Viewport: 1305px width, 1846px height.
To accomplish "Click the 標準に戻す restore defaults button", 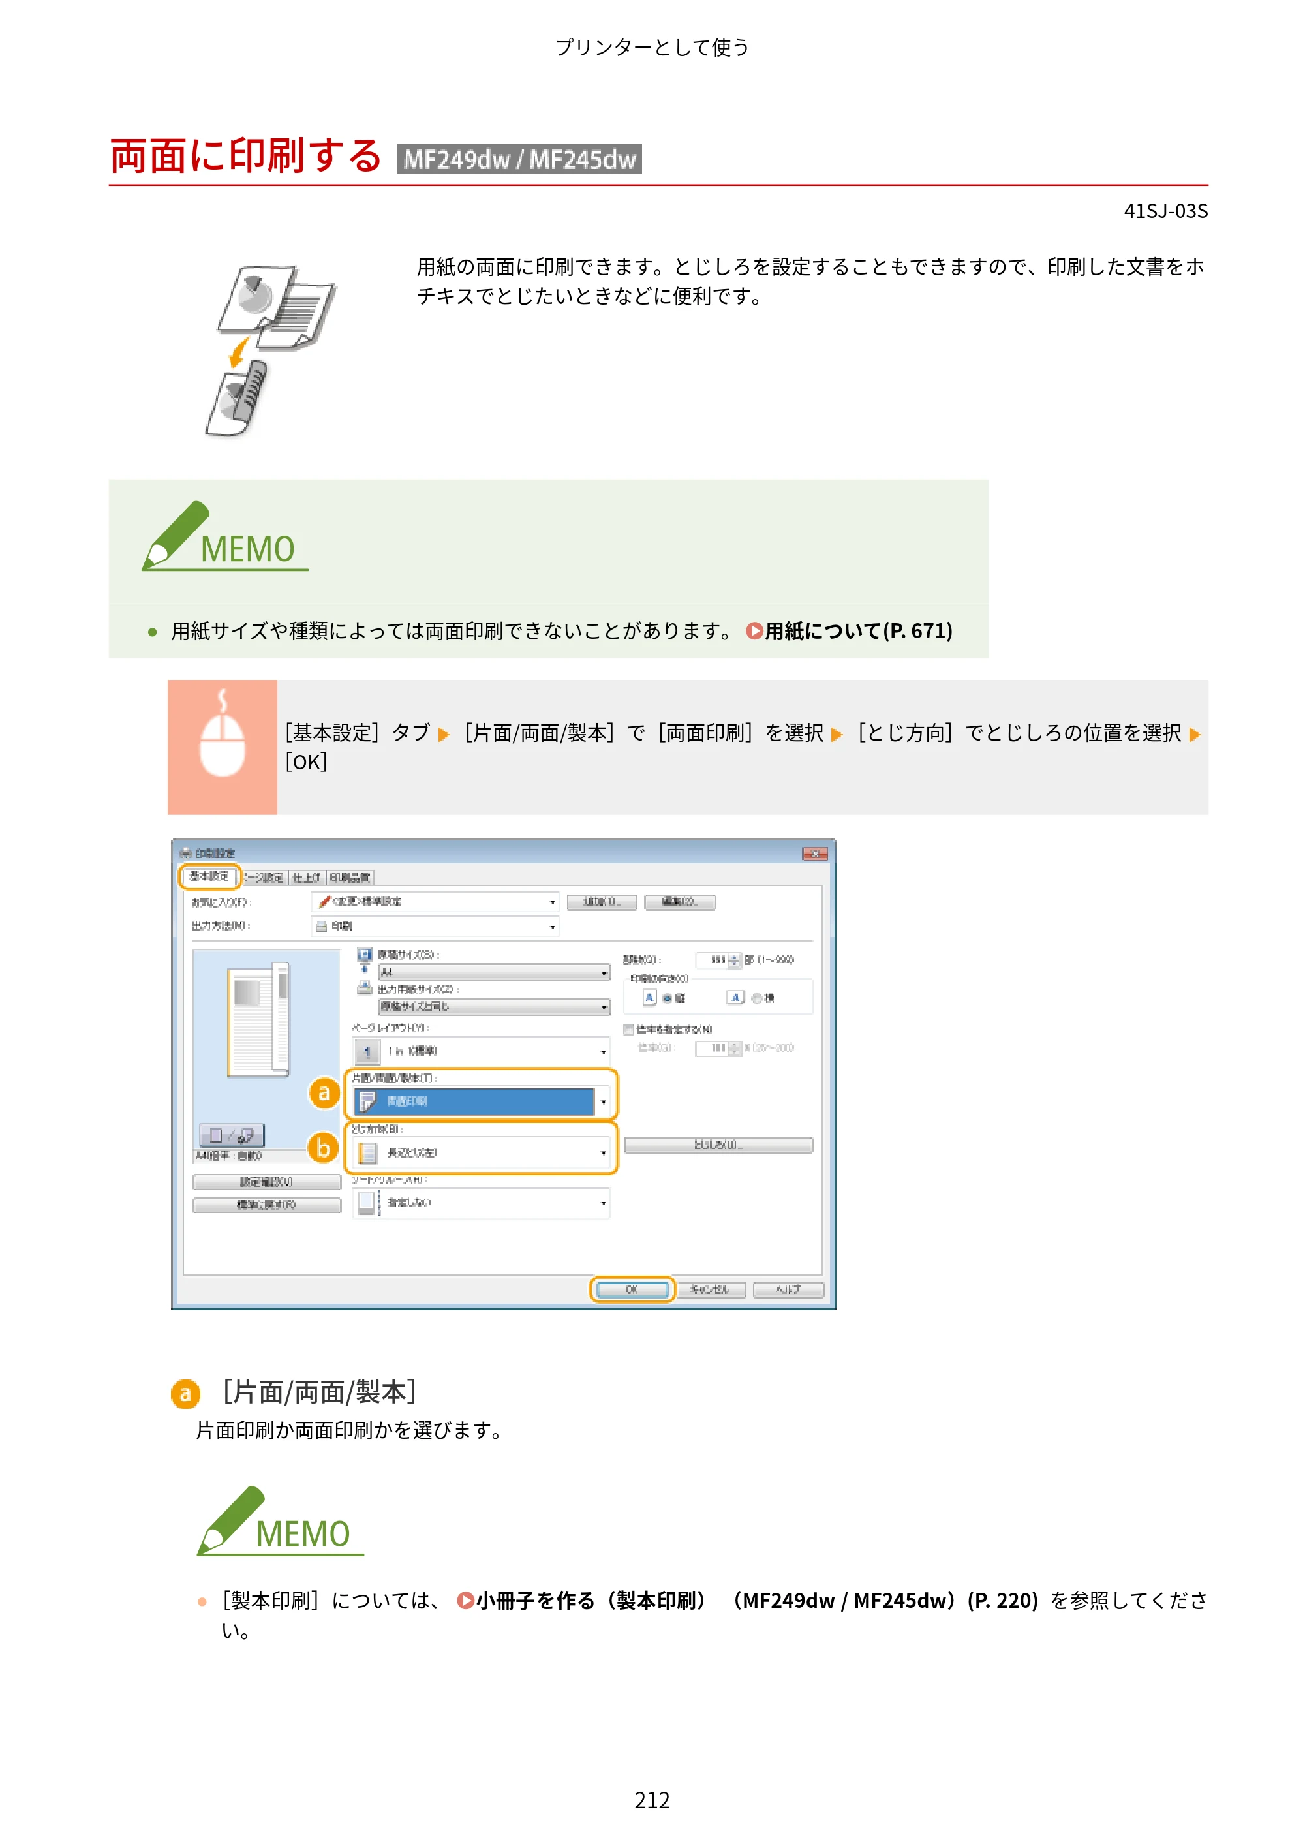I will 267,1205.
